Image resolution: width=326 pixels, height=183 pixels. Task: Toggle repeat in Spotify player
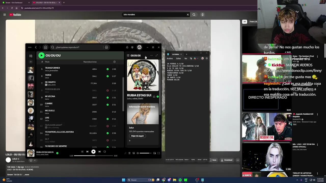coord(105,152)
